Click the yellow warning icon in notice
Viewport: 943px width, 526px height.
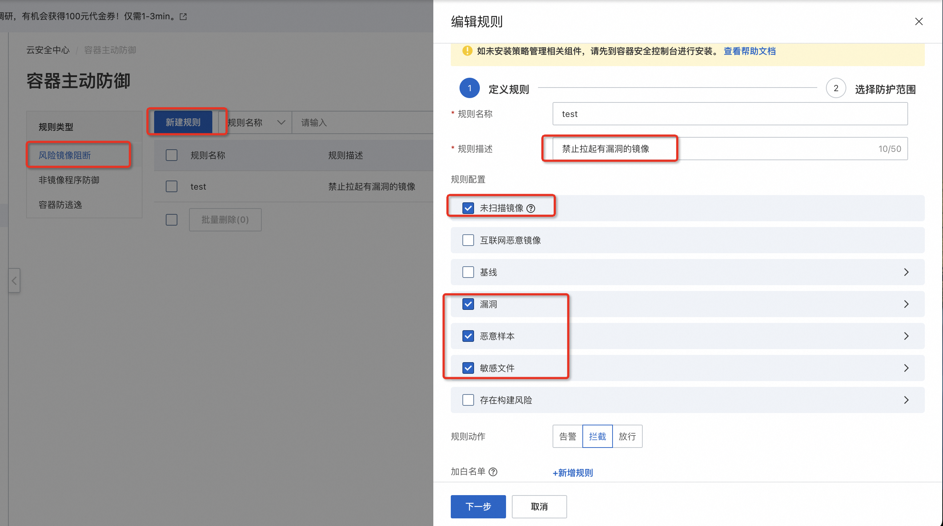pos(467,51)
